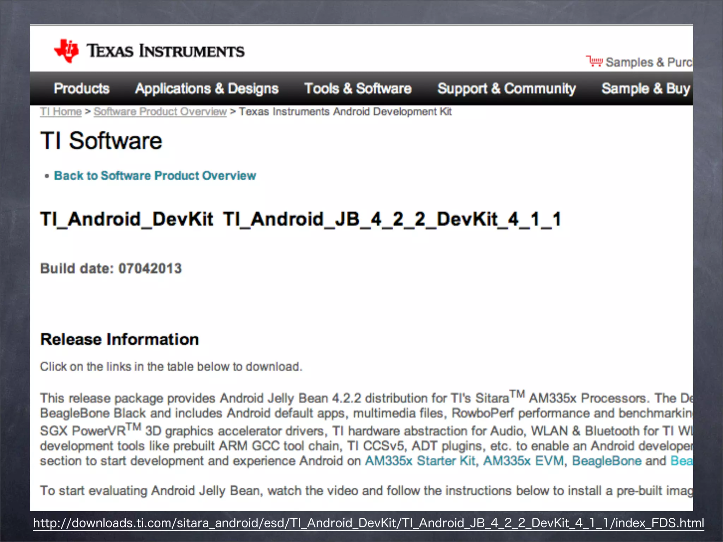
Task: Click the TI Software page heading
Action: tap(101, 141)
